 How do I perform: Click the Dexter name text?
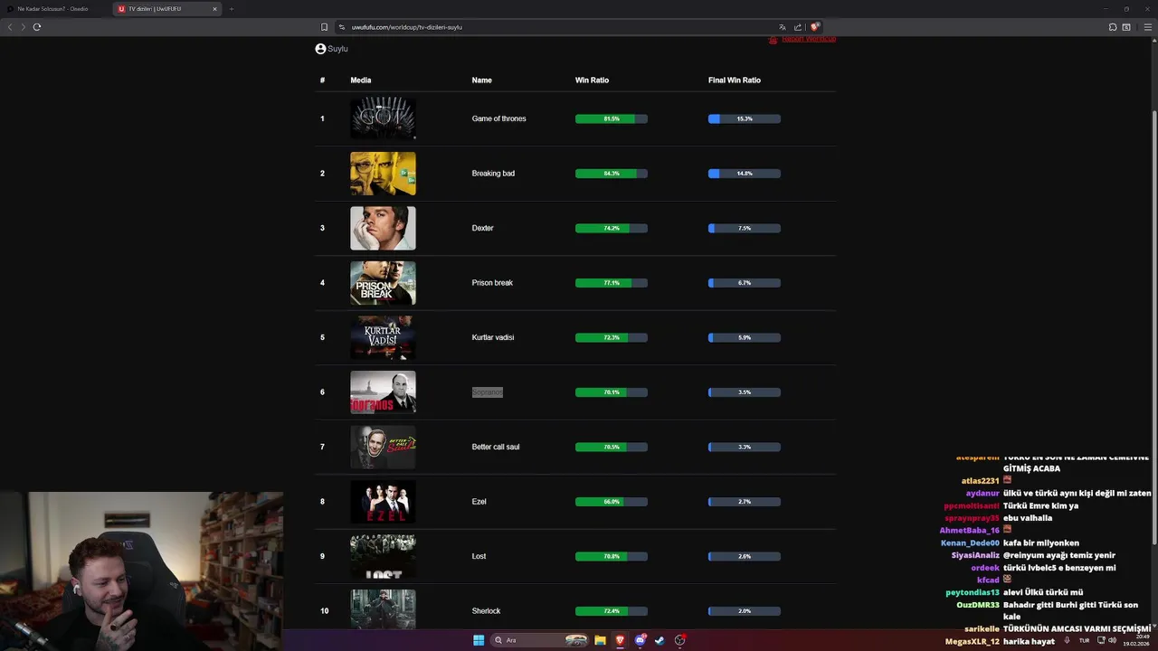(482, 228)
